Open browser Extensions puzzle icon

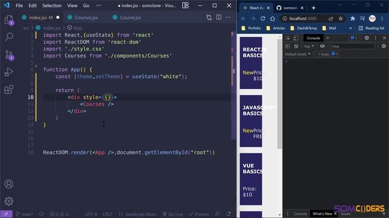coord(353,19)
